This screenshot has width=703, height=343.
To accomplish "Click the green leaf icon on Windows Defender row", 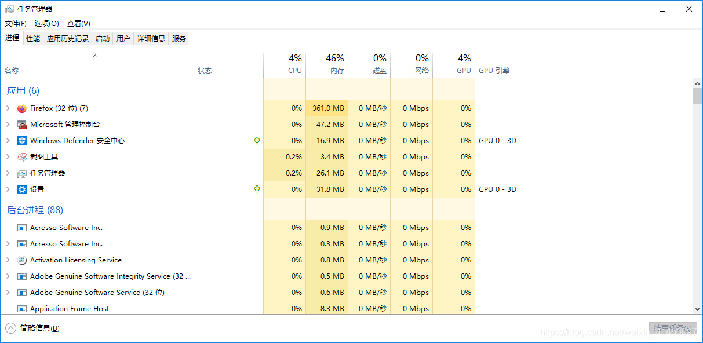I will [x=257, y=140].
